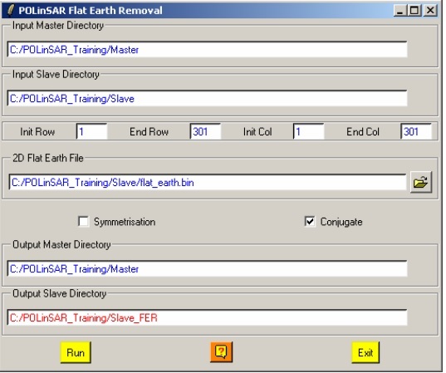446x373 pixels.
Task: Select the Output Master Directory field
Action: [208, 269]
